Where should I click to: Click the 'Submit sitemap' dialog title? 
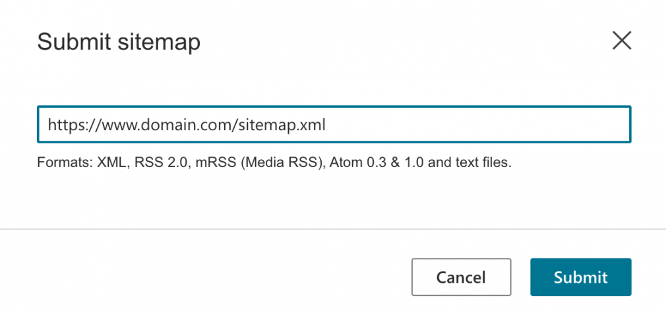(x=119, y=42)
